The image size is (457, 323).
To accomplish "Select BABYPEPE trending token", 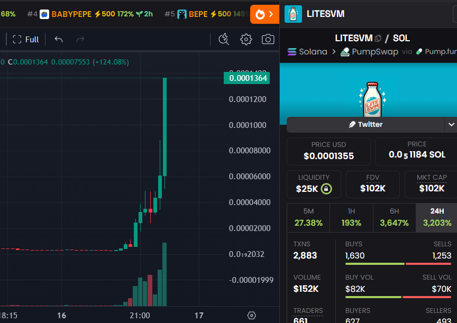I will coord(90,14).
